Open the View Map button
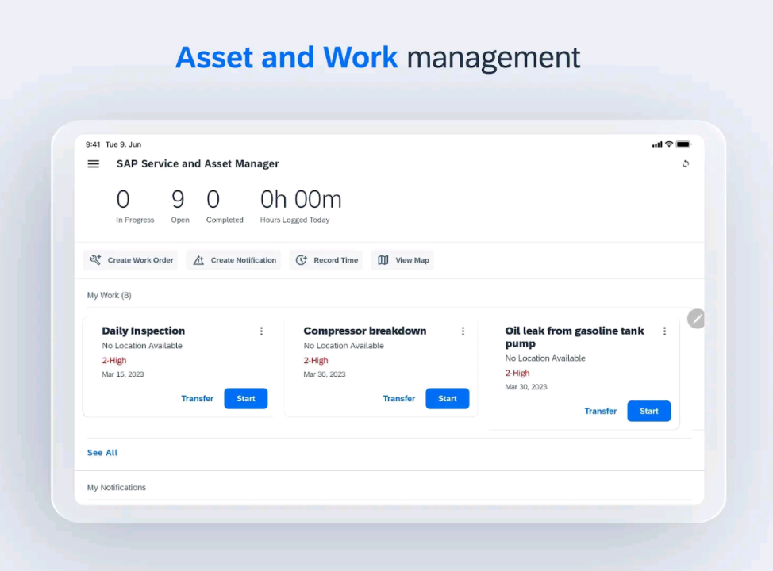This screenshot has height=571, width=773. [x=402, y=260]
